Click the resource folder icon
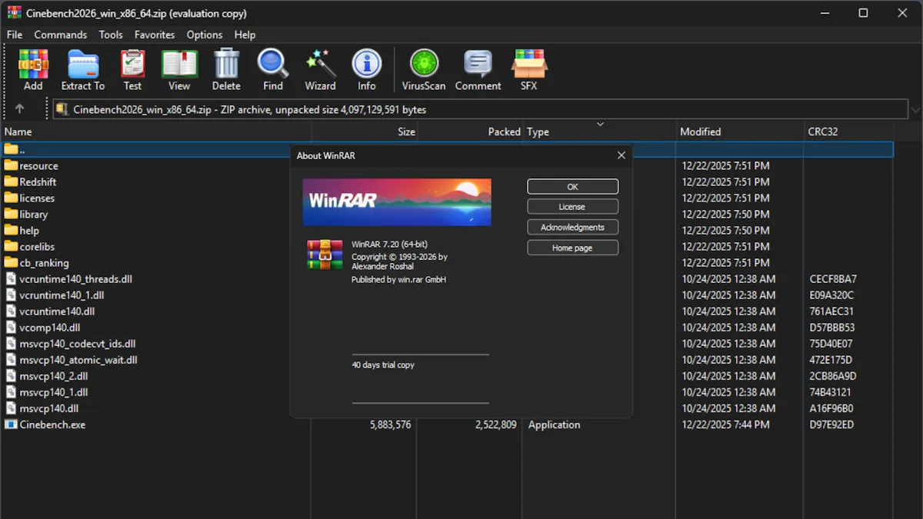Screen dimensions: 923x519 [x=11, y=165]
